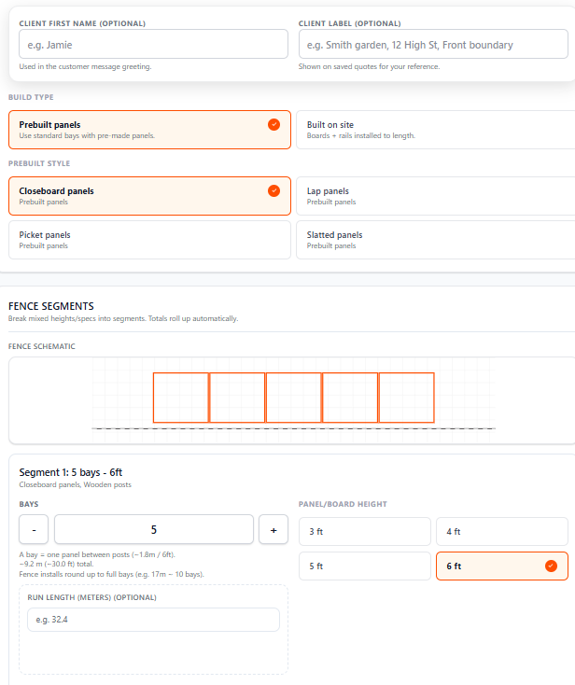Click the checkmark icon on Closeboard panels
The image size is (575, 685).
click(x=273, y=190)
